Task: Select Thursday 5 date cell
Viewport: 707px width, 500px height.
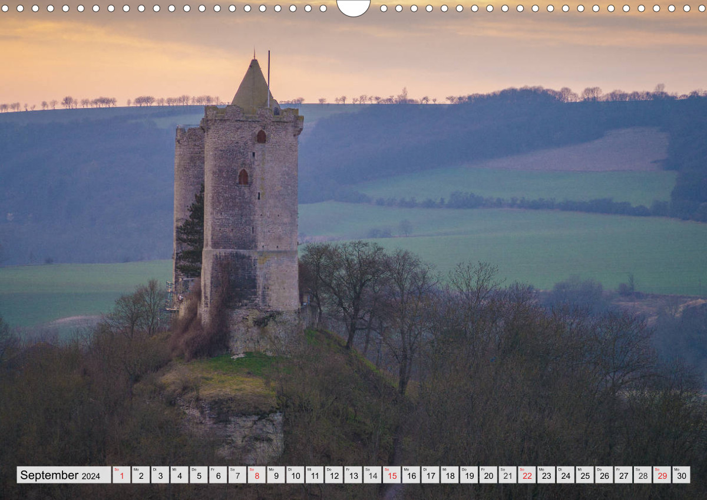Action: [199, 475]
